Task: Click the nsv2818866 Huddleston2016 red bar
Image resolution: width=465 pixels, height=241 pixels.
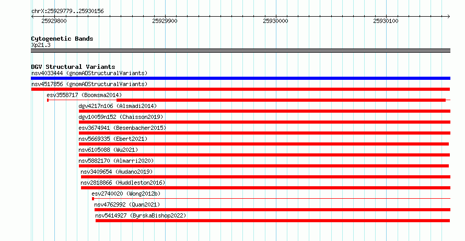Action: pos(266,188)
